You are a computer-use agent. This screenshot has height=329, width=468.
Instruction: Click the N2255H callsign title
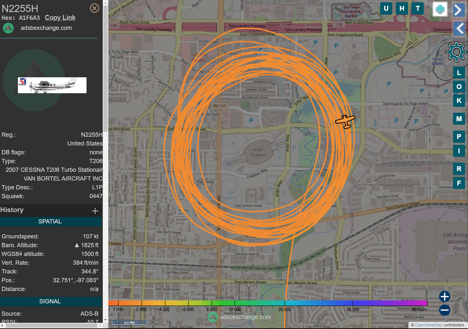point(20,8)
